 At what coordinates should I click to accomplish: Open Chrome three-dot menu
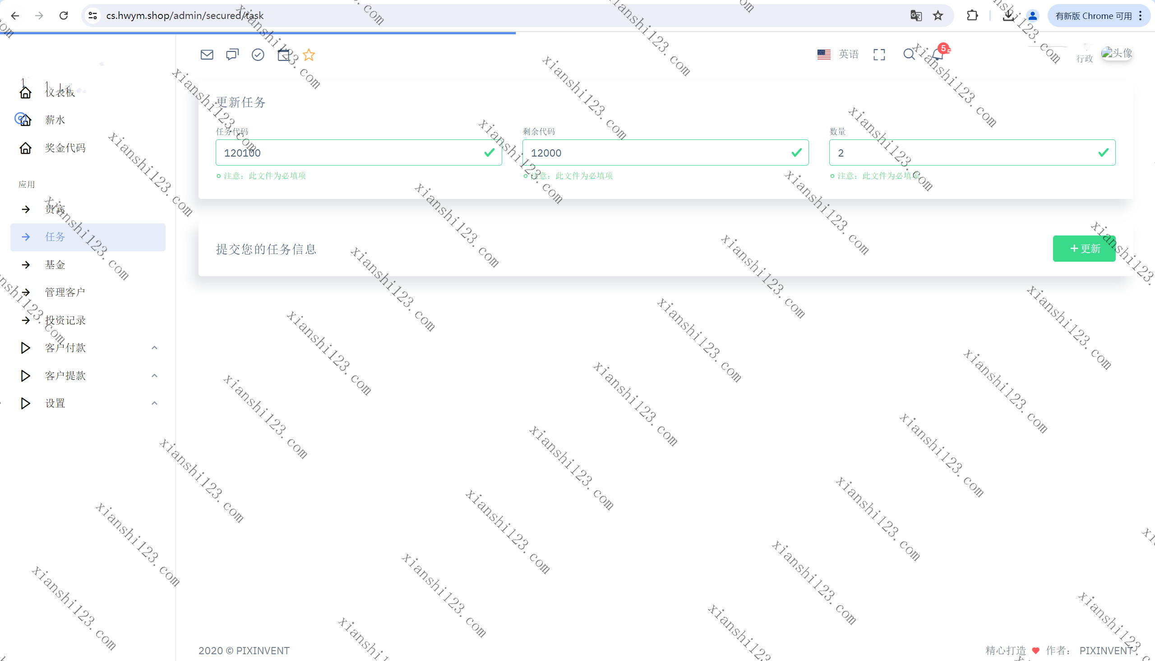[x=1141, y=16]
